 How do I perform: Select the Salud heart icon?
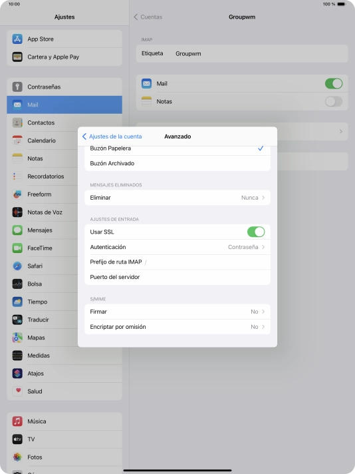17,391
